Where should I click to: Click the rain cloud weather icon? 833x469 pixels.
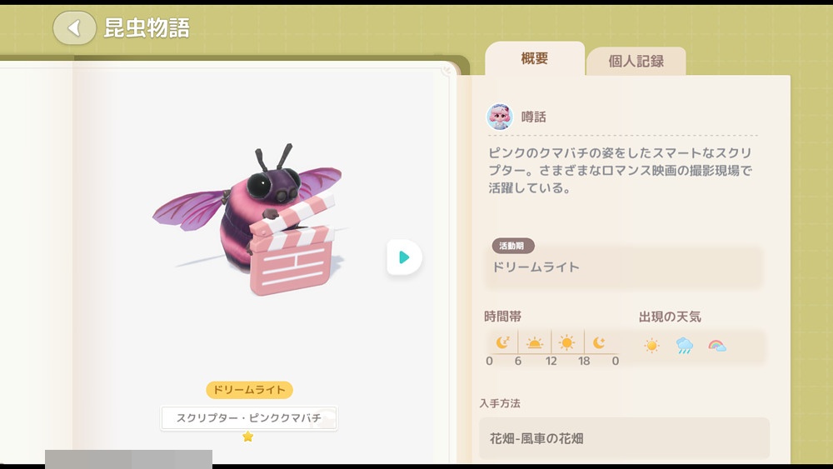tap(684, 346)
